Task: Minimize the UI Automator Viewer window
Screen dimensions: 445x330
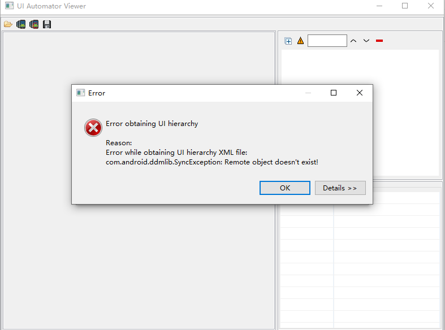Action: [x=379, y=6]
